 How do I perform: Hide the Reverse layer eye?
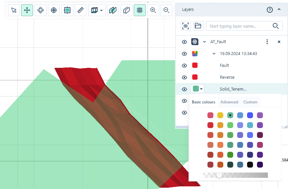(184, 77)
